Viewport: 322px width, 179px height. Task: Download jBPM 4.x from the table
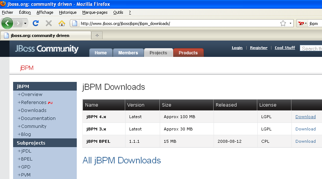[305, 117]
